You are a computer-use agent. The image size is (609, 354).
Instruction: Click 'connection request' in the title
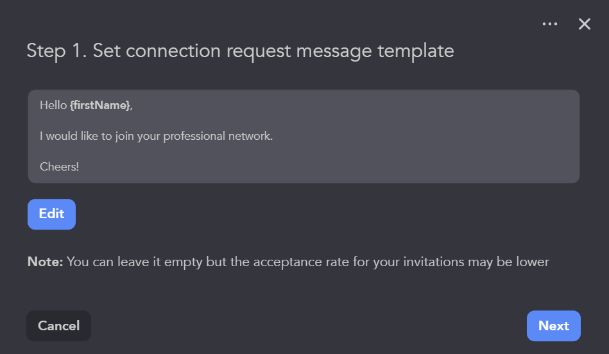pos(194,51)
